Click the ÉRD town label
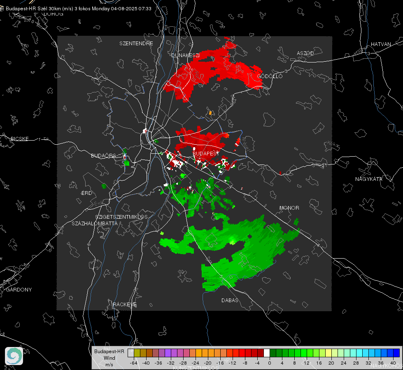Image resolution: width=403 pixels, height=370 pixels. pyautogui.click(x=86, y=193)
